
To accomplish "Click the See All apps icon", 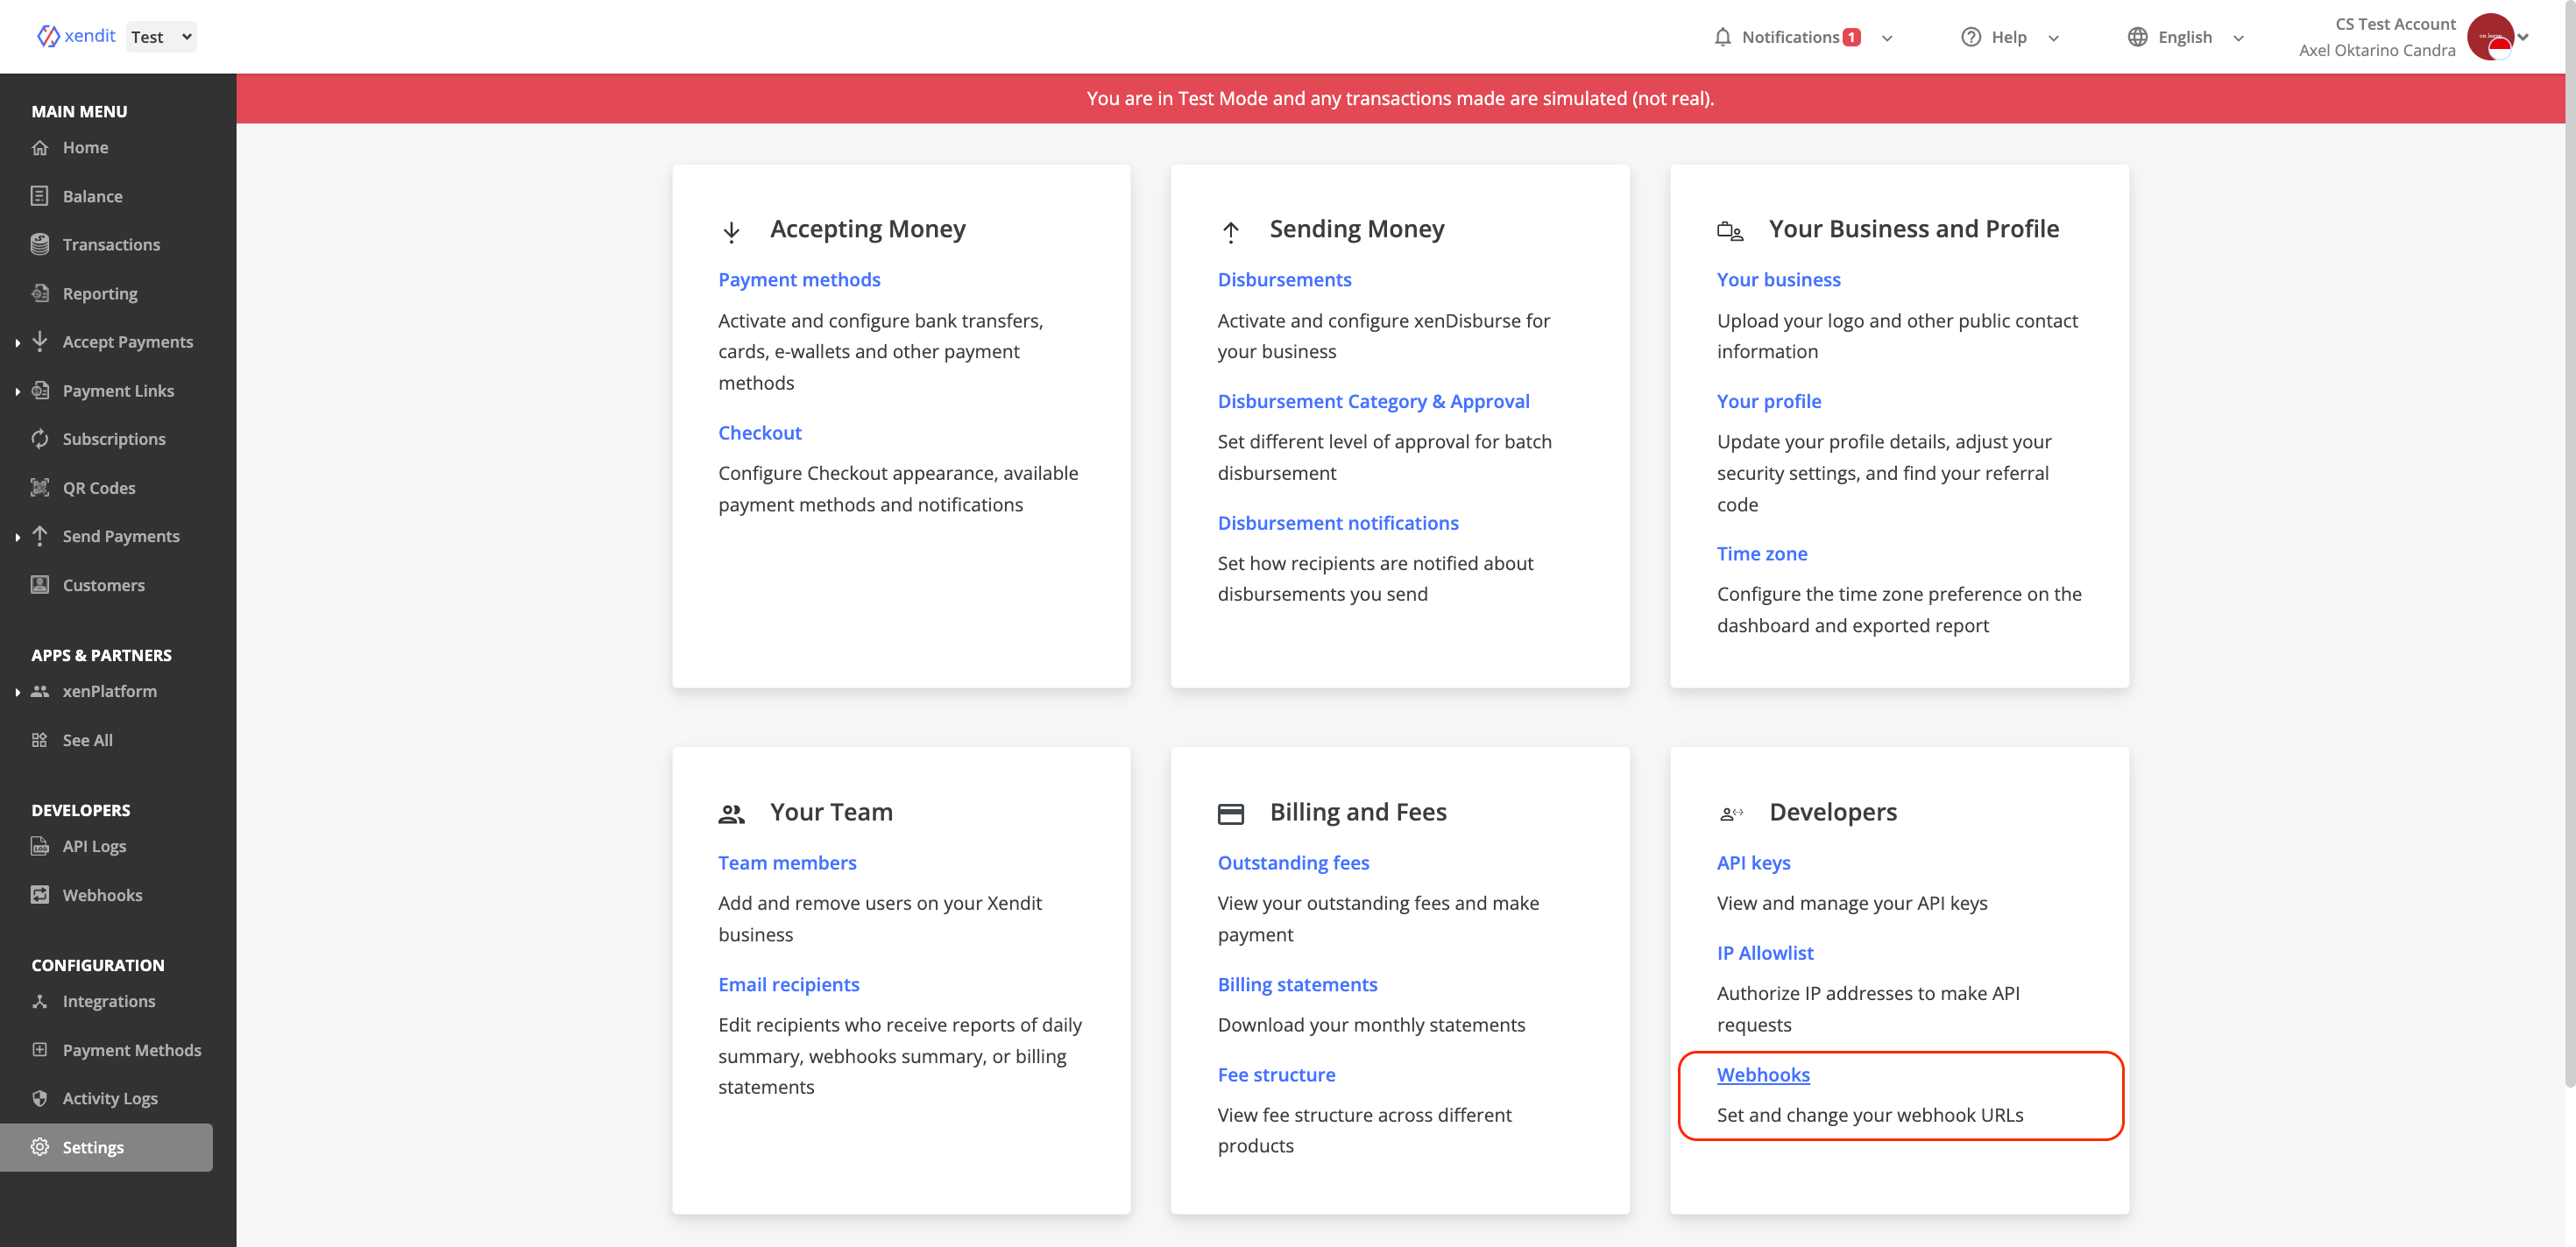I will pyautogui.click(x=40, y=741).
